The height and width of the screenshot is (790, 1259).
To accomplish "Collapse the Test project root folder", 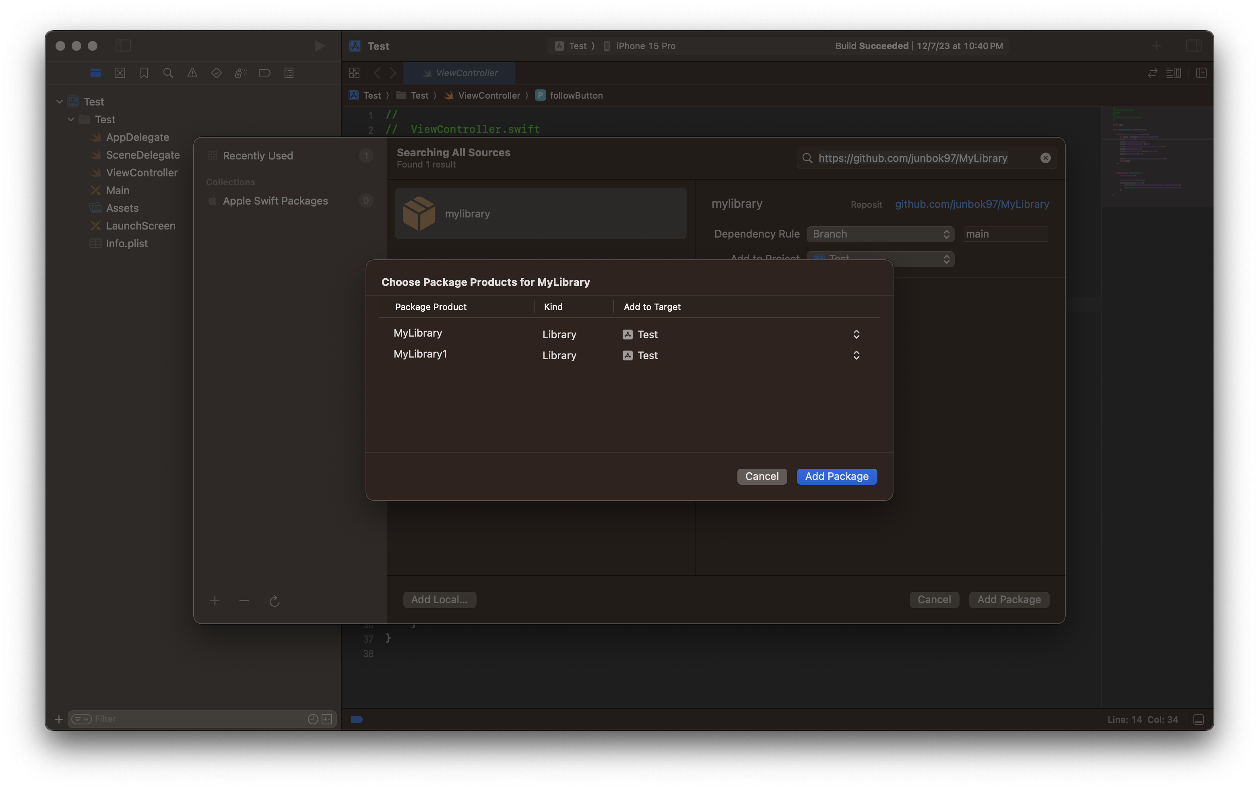I will (x=60, y=102).
